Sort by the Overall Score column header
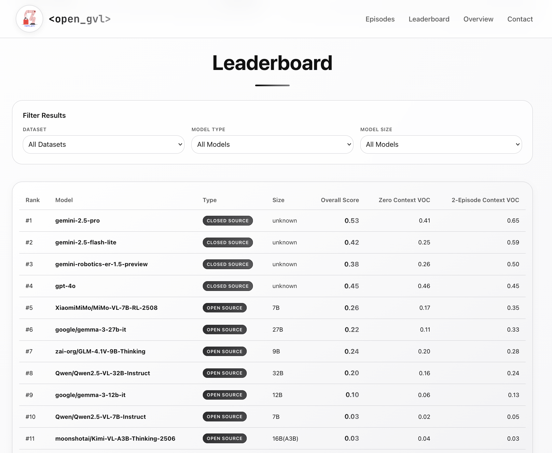552x453 pixels. tap(339, 200)
